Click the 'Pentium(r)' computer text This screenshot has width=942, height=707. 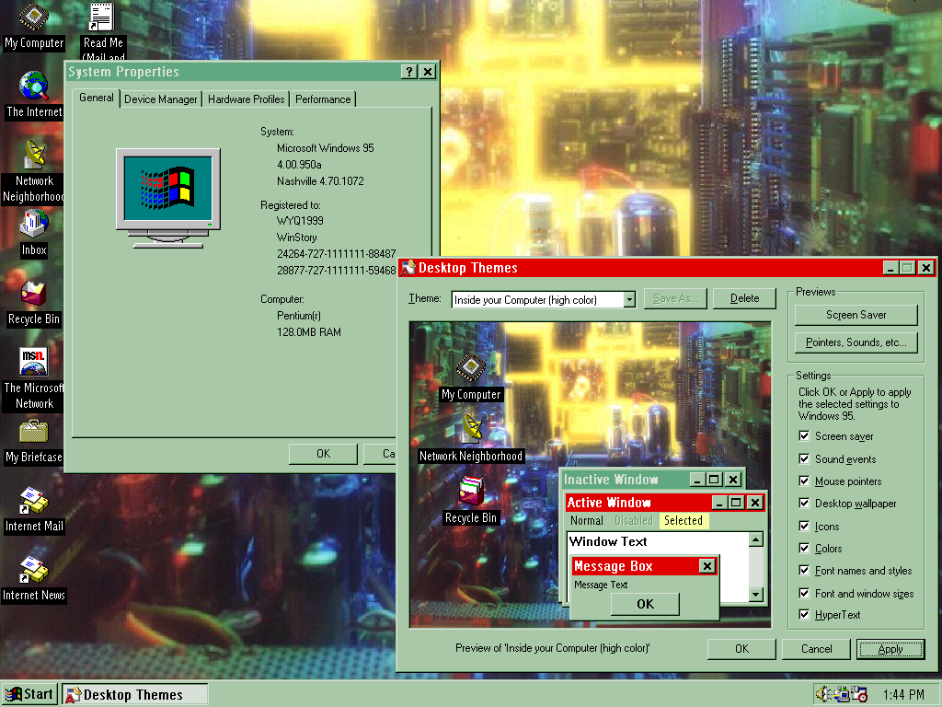click(299, 316)
